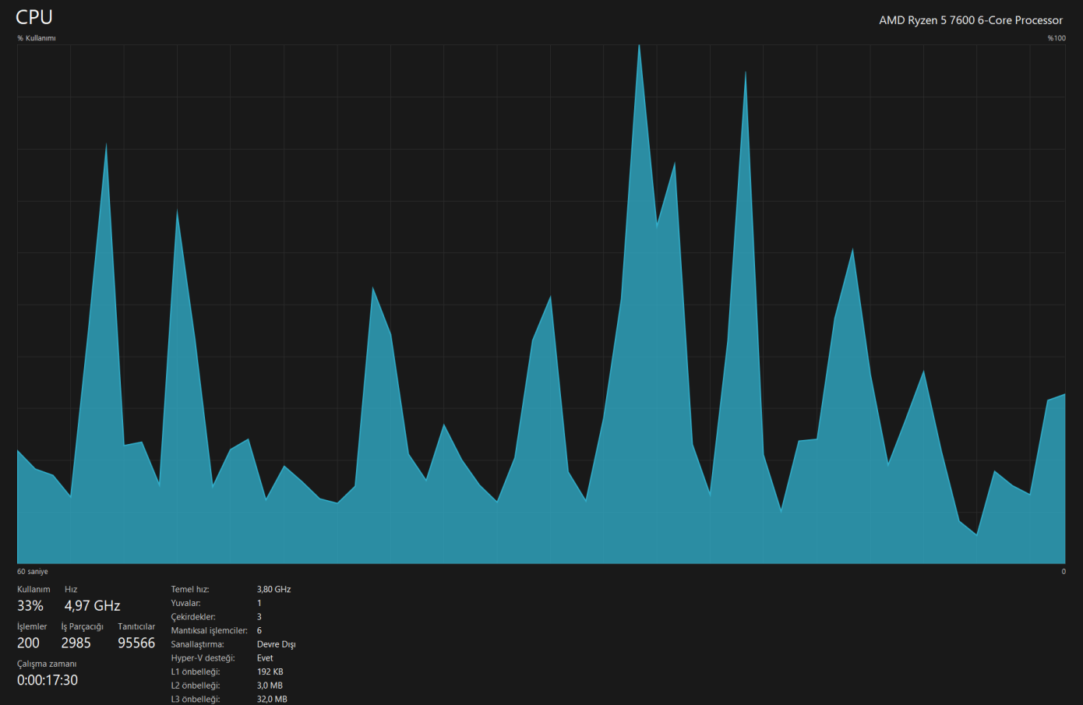Click the İş Parçacığı value 2985

(x=76, y=643)
